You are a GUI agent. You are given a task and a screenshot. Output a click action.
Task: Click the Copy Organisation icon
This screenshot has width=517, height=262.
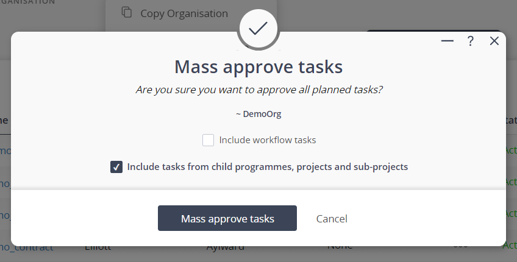127,12
